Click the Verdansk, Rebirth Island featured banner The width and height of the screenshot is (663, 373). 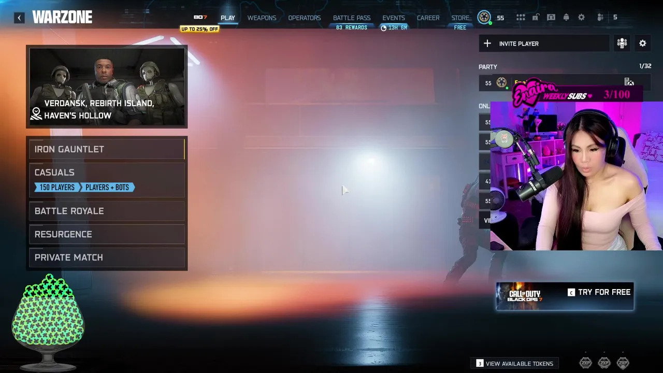107,87
